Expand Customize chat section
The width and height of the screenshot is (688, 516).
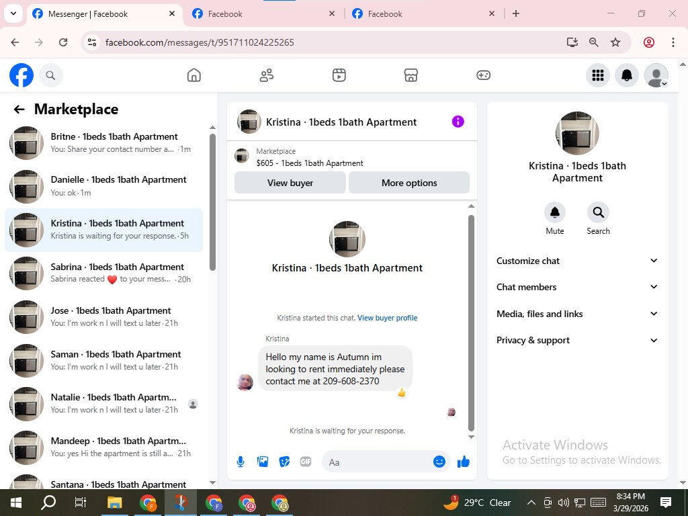pyautogui.click(x=577, y=261)
